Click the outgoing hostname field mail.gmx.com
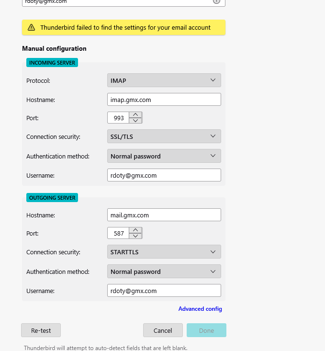325x351 pixels. 164,215
